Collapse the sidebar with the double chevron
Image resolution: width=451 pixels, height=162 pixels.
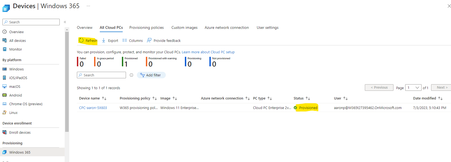tap(65, 22)
